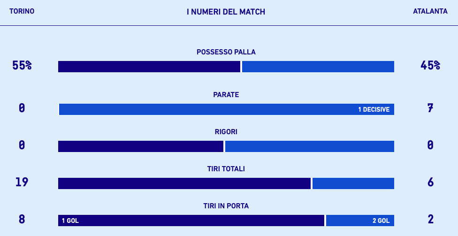458x236 pixels.
Task: Click the 1 DECISIVE text in saves bar
Action: click(374, 110)
